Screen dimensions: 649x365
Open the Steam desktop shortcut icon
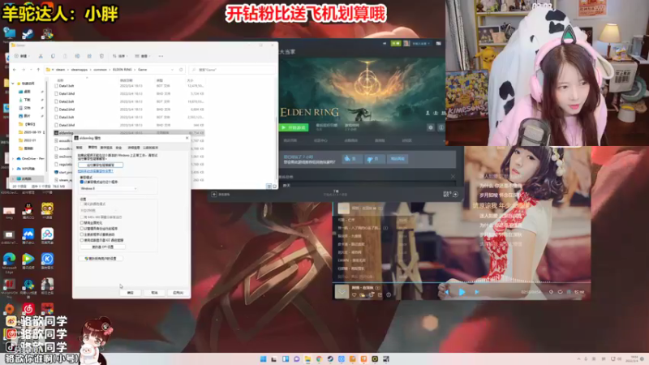[x=28, y=34]
